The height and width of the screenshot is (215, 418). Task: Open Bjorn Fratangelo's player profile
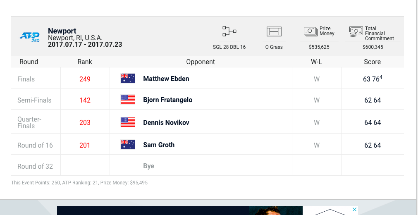(x=167, y=100)
